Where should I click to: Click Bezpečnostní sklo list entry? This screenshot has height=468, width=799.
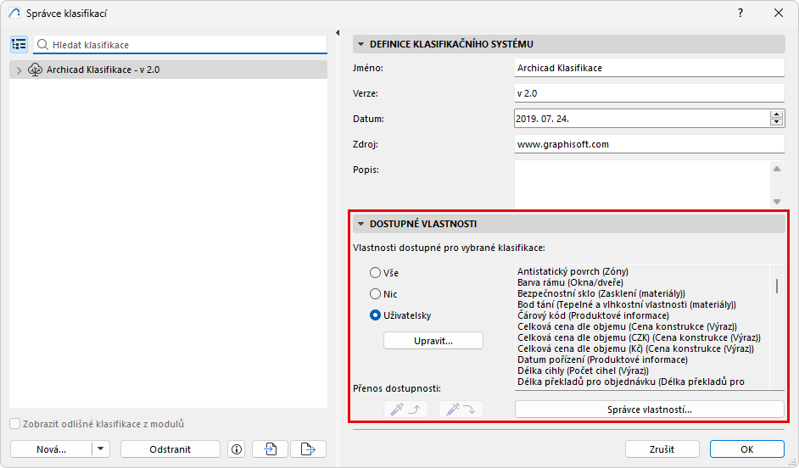(601, 293)
